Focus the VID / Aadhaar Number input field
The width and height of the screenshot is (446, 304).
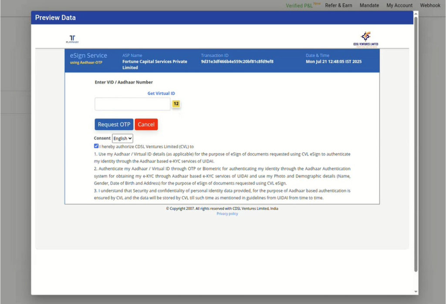pos(132,104)
